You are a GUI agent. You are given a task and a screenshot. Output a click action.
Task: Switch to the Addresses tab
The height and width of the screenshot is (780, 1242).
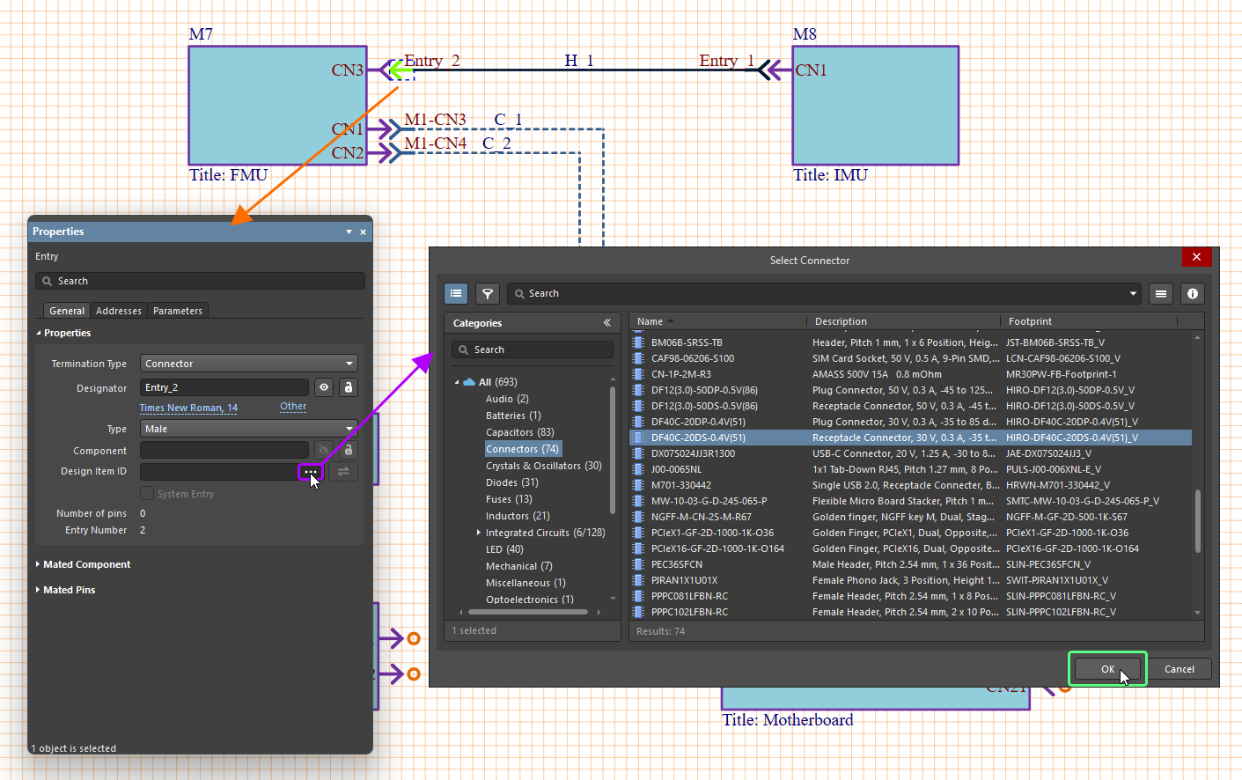(119, 311)
